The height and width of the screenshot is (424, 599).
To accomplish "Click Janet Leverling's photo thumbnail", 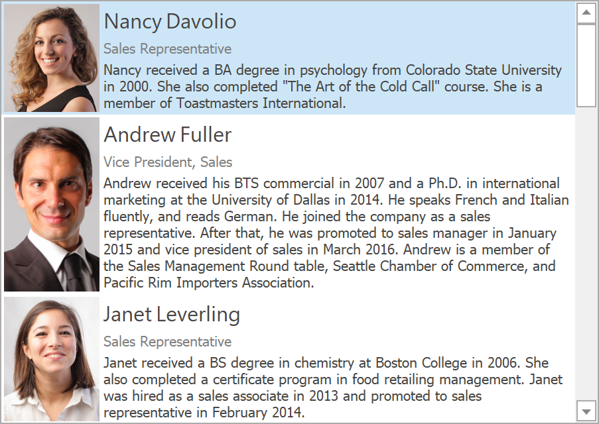I will [52, 358].
